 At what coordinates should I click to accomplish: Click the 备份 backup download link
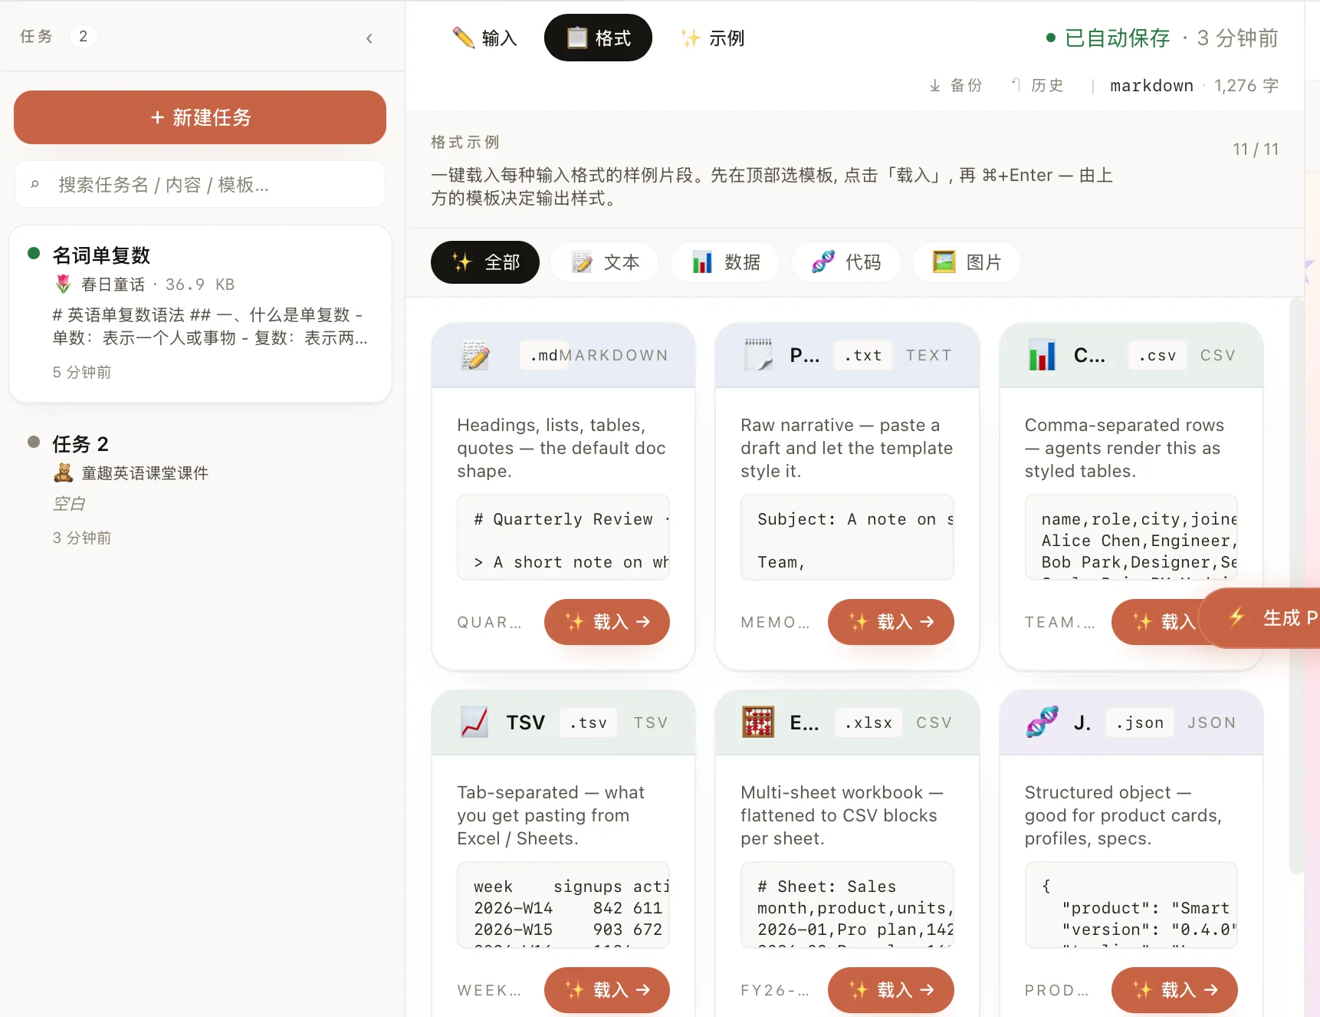point(956,85)
